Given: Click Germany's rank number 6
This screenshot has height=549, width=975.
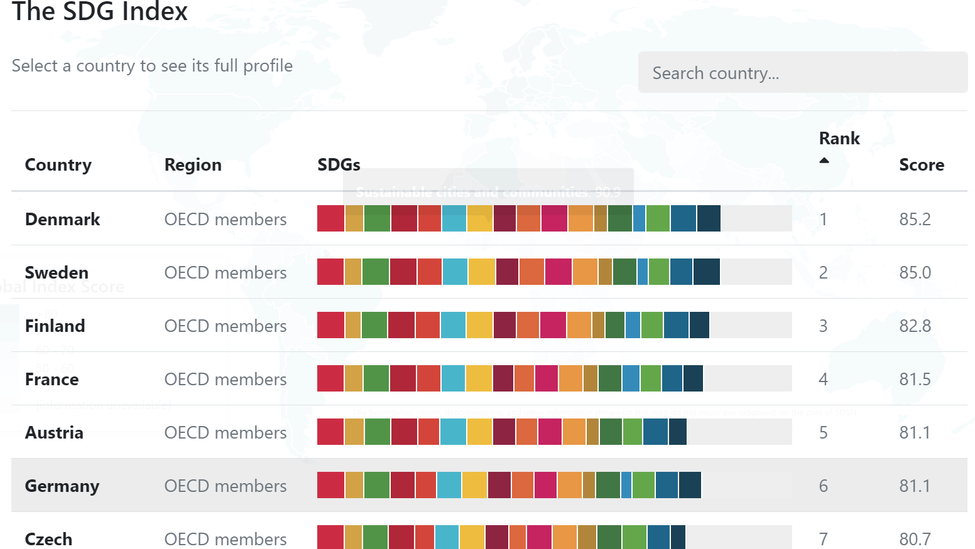Looking at the screenshot, I should coord(823,486).
